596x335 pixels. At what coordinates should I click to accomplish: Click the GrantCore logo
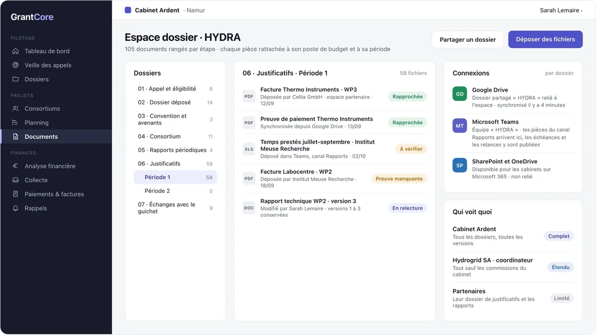pos(32,17)
